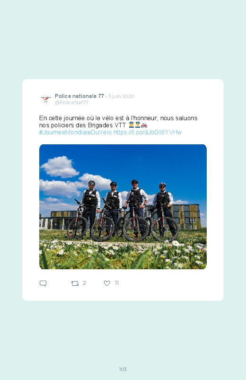This screenshot has height=380, width=246.
Task: Click the tweet text about Brigades VTT
Action: coord(118,122)
